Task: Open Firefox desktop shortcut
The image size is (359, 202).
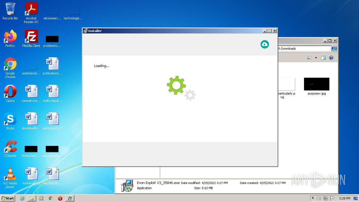Action: (x=10, y=39)
